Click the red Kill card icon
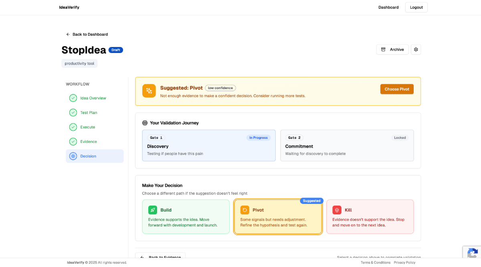Image resolution: width=481 pixels, height=267 pixels. 337,210
